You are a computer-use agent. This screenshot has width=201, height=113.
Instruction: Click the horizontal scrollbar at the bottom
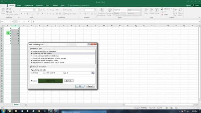160,105
